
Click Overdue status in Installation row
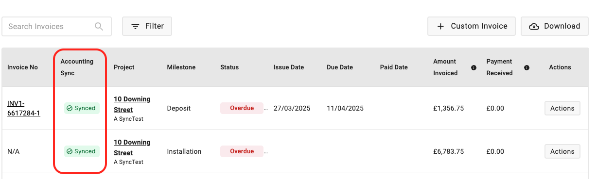click(242, 151)
